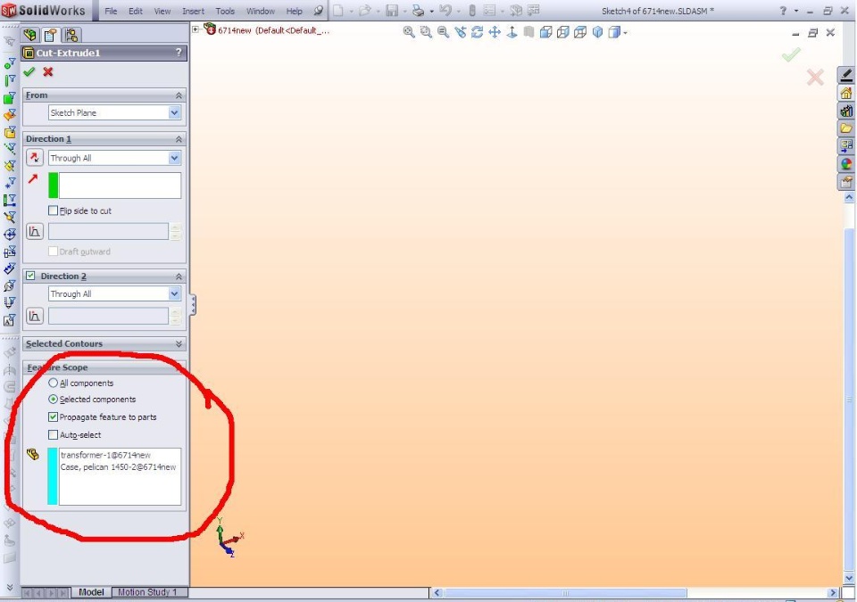Click the Reverse Direction button in Direction 1
Screen dimensions: 857x602
click(35, 158)
